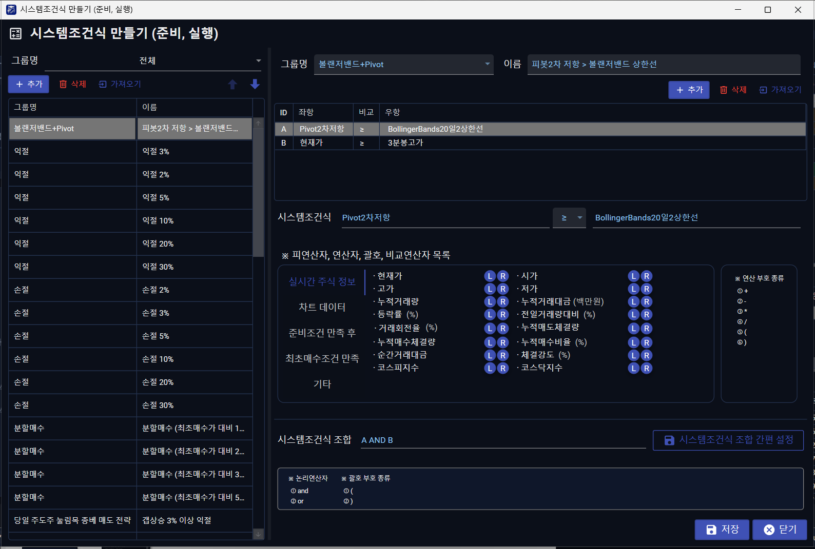Select condition row A Pivot2차저항
The width and height of the screenshot is (815, 549).
click(540, 129)
